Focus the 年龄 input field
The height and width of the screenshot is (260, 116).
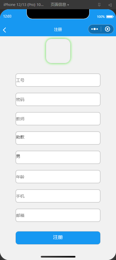(x=58, y=177)
